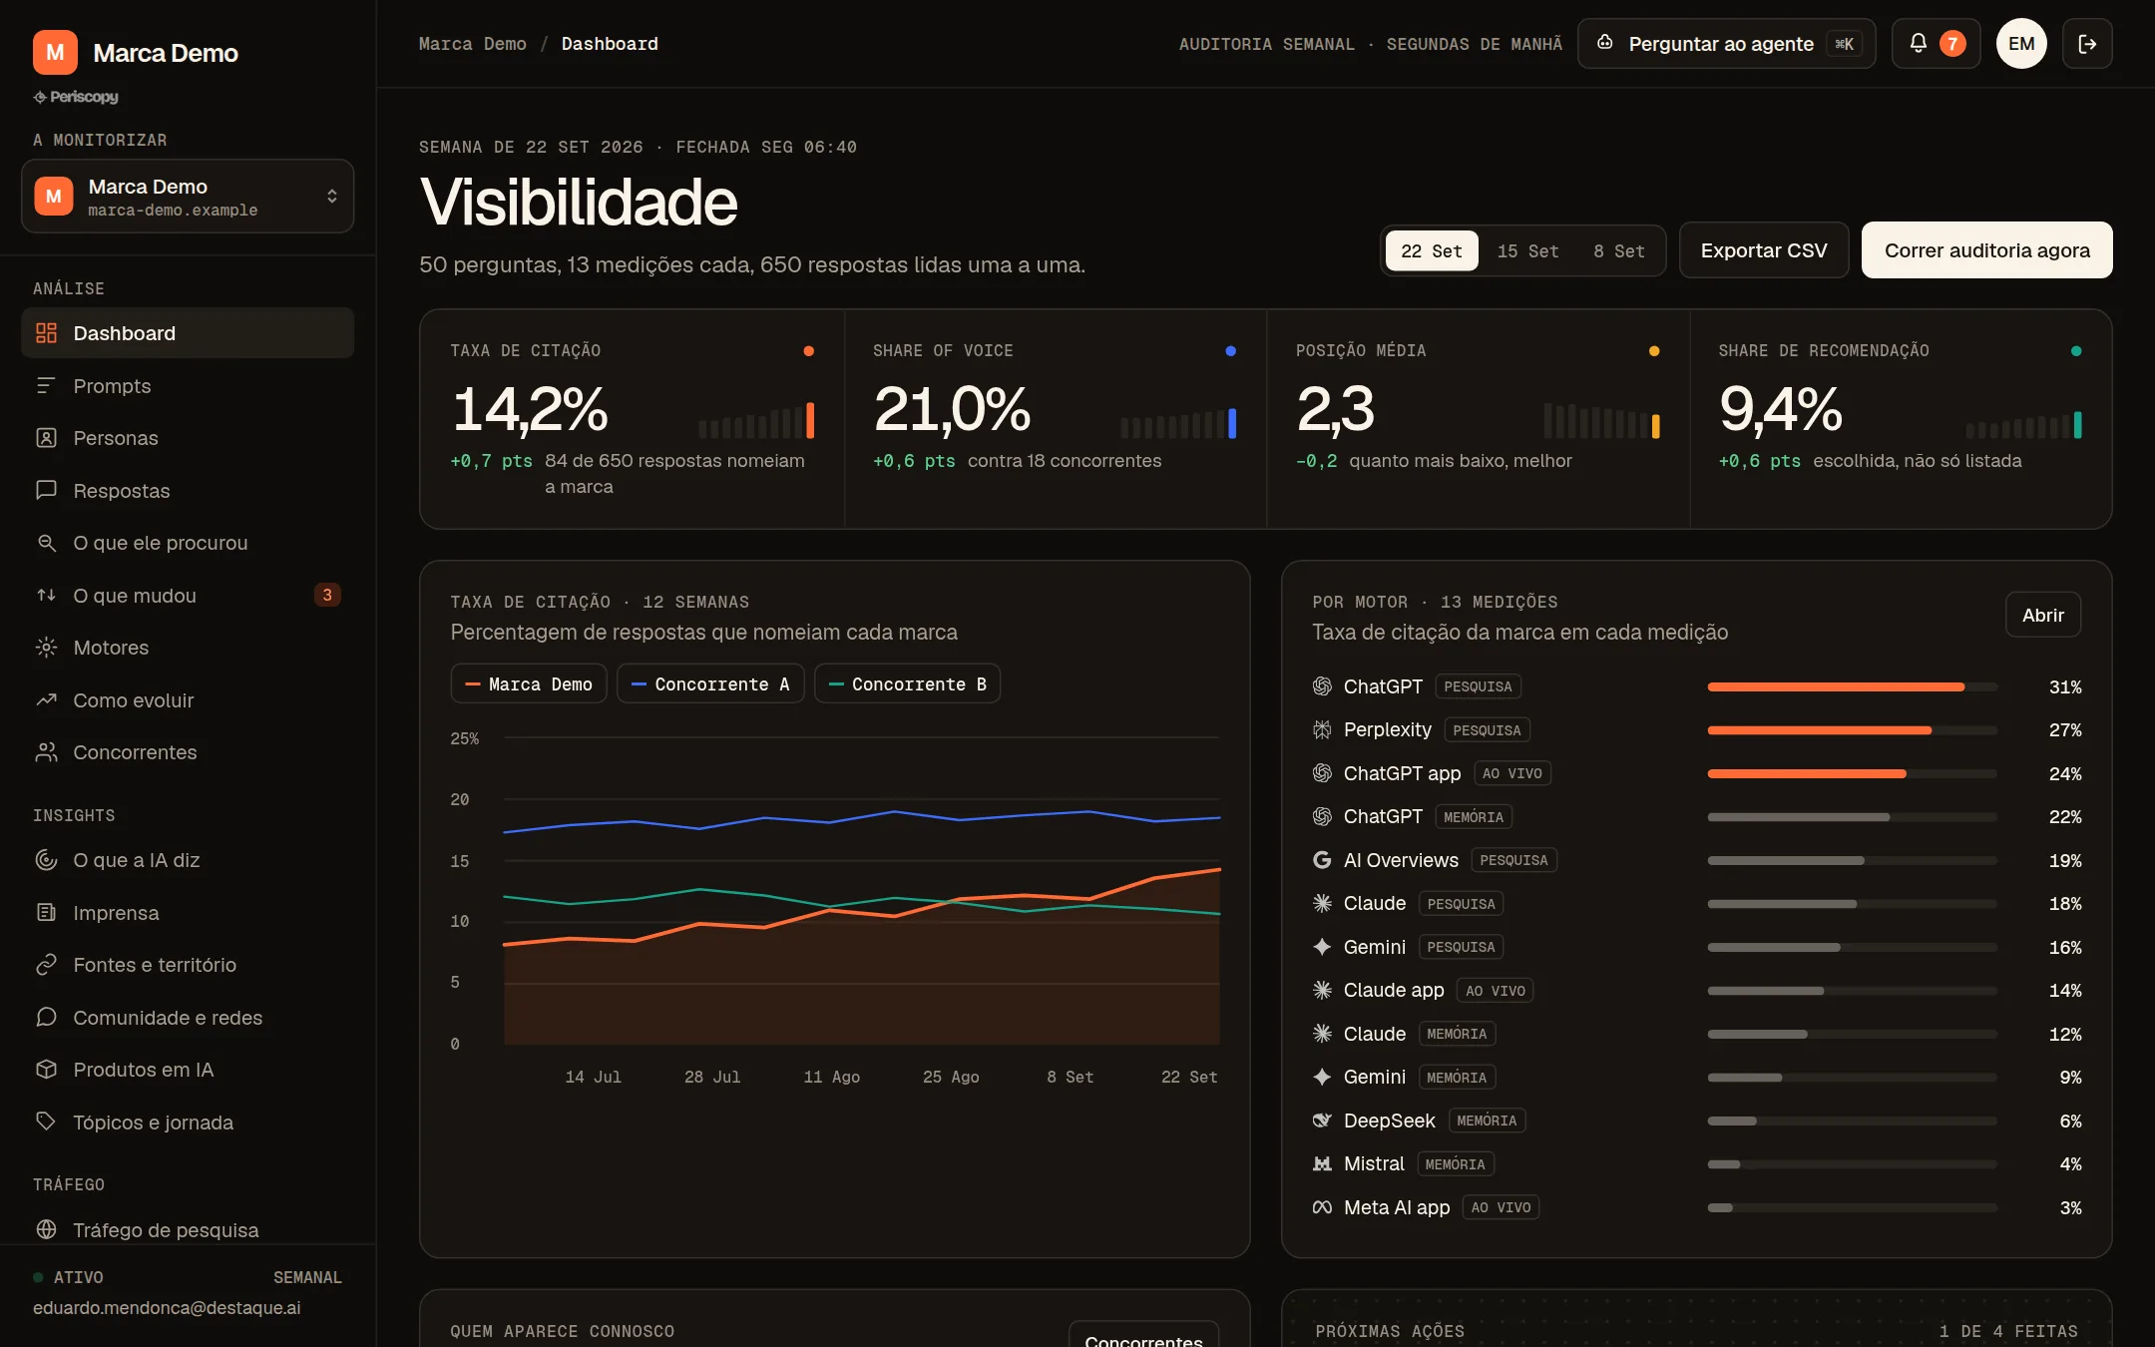
Task: Expand the Marca Demo brand selector
Action: pos(188,197)
